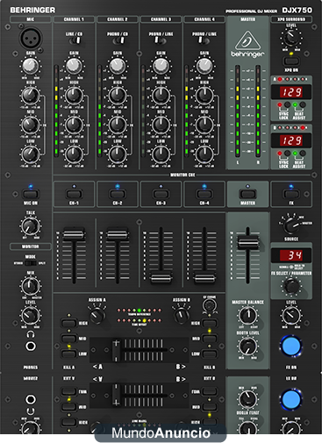This screenshot has width=322, height=443.
Task: Click deck A SYNC LOCK button
Action: coord(287,104)
